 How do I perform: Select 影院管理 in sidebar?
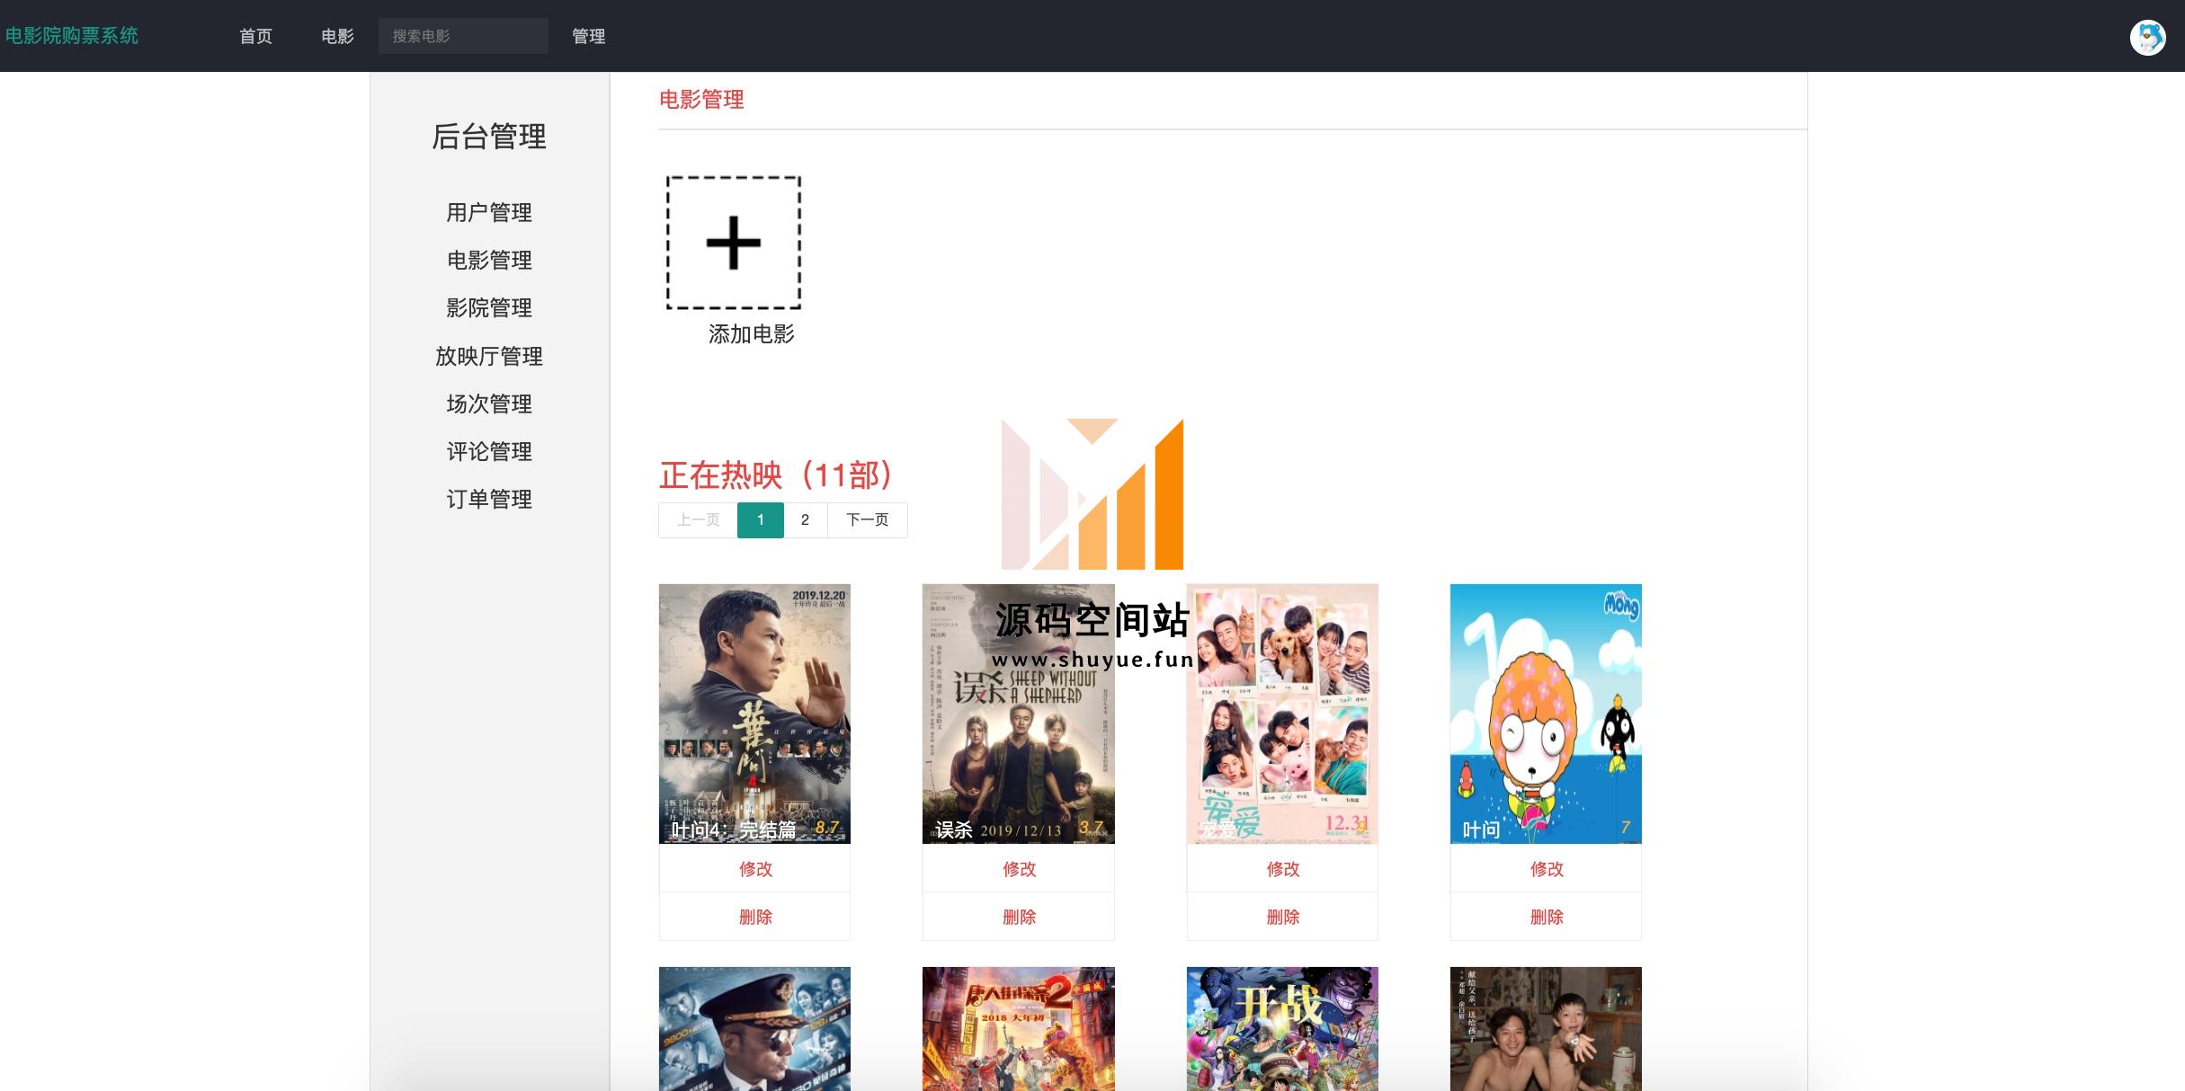pyautogui.click(x=489, y=307)
